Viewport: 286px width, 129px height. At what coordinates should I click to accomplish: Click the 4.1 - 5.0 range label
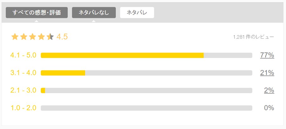coord(23,55)
